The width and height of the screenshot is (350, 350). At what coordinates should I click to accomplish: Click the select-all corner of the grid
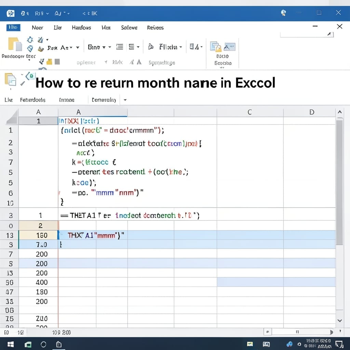(x=12, y=117)
